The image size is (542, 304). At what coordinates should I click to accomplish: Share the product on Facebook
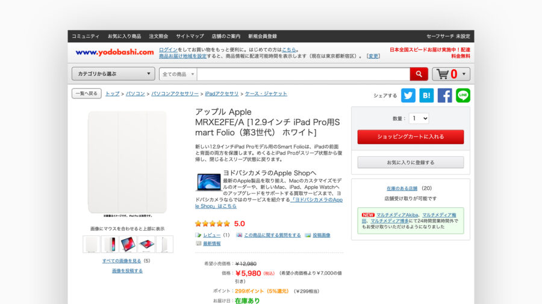pyautogui.click(x=444, y=96)
